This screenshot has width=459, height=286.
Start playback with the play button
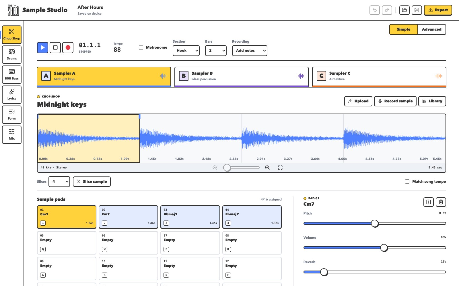tap(42, 47)
